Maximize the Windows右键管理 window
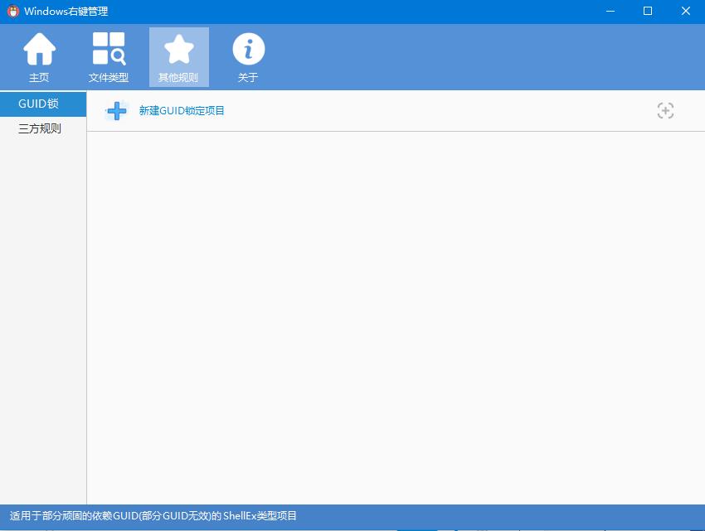 tap(648, 12)
